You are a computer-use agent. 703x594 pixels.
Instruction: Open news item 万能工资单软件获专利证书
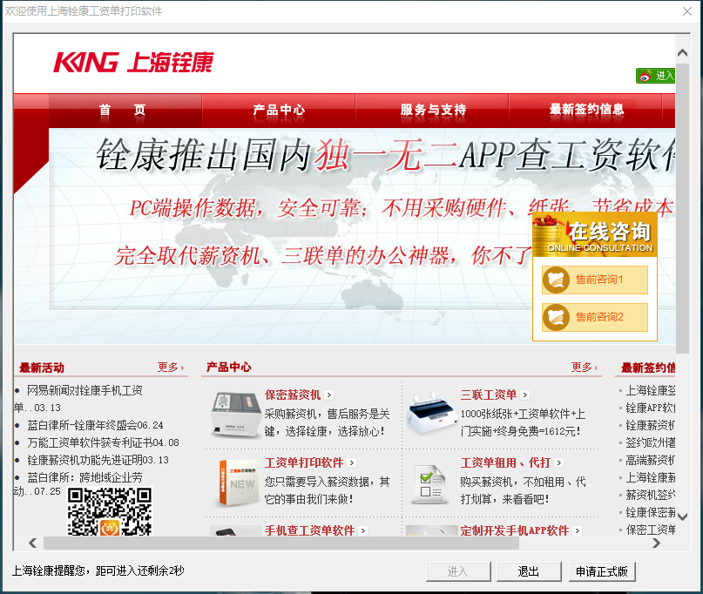point(103,443)
